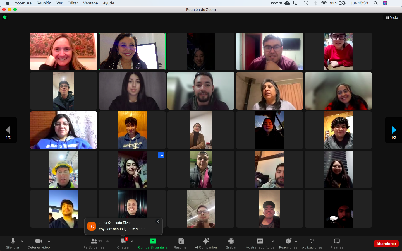Viewport: 402px width, 251px height.
Task: Mute microphone using the Silenciar button
Action: pos(13,242)
